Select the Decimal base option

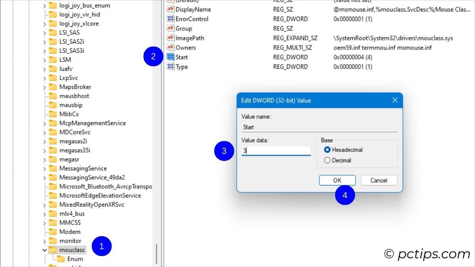click(x=327, y=160)
